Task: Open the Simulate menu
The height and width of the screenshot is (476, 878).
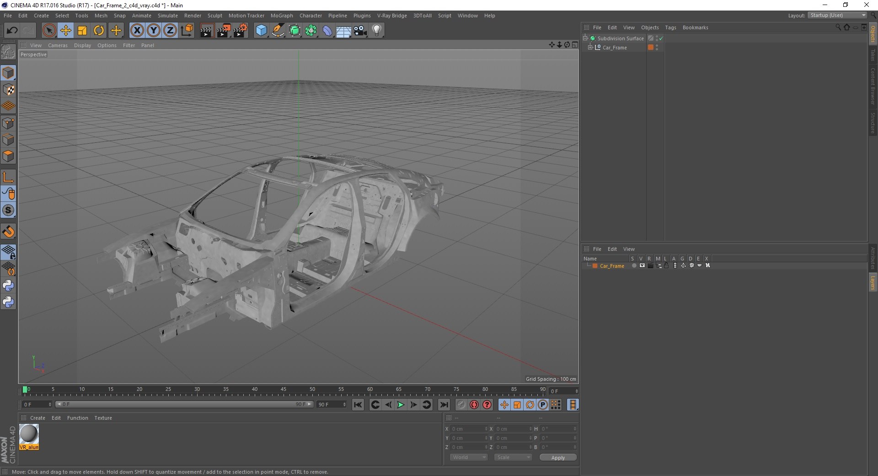Action: 168,16
